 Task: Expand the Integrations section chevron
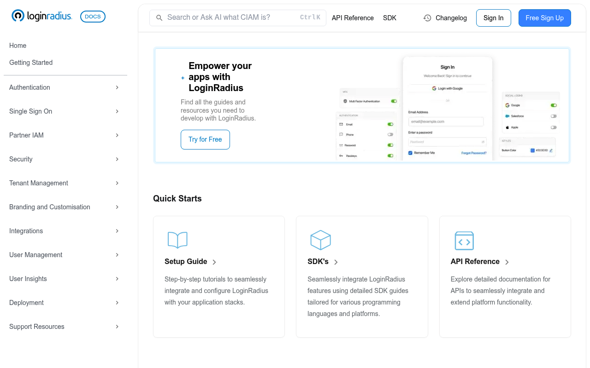[117, 231]
